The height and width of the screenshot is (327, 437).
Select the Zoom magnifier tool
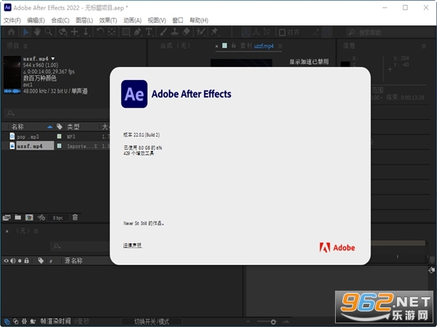[49, 32]
